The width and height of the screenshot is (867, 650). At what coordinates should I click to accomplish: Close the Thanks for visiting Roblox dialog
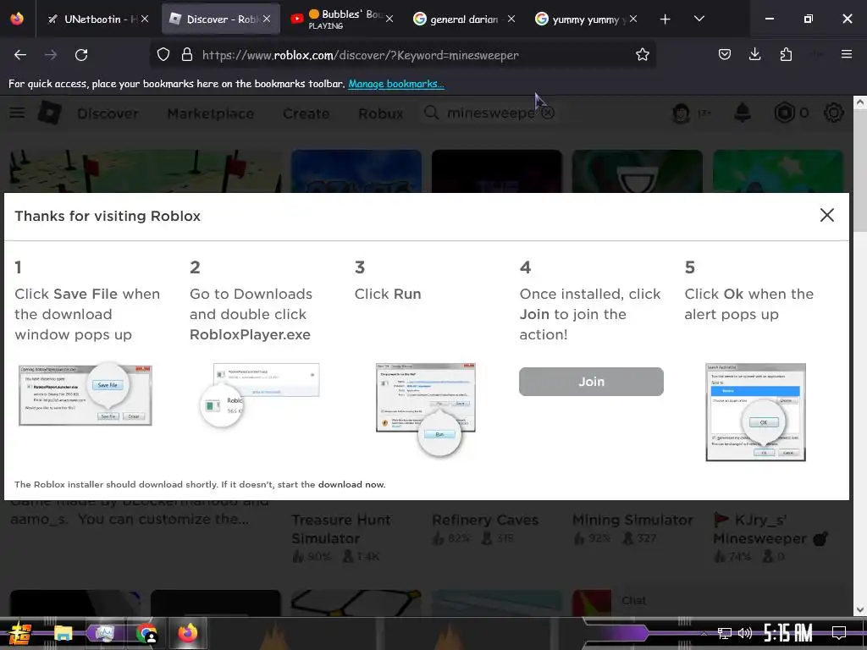(826, 215)
